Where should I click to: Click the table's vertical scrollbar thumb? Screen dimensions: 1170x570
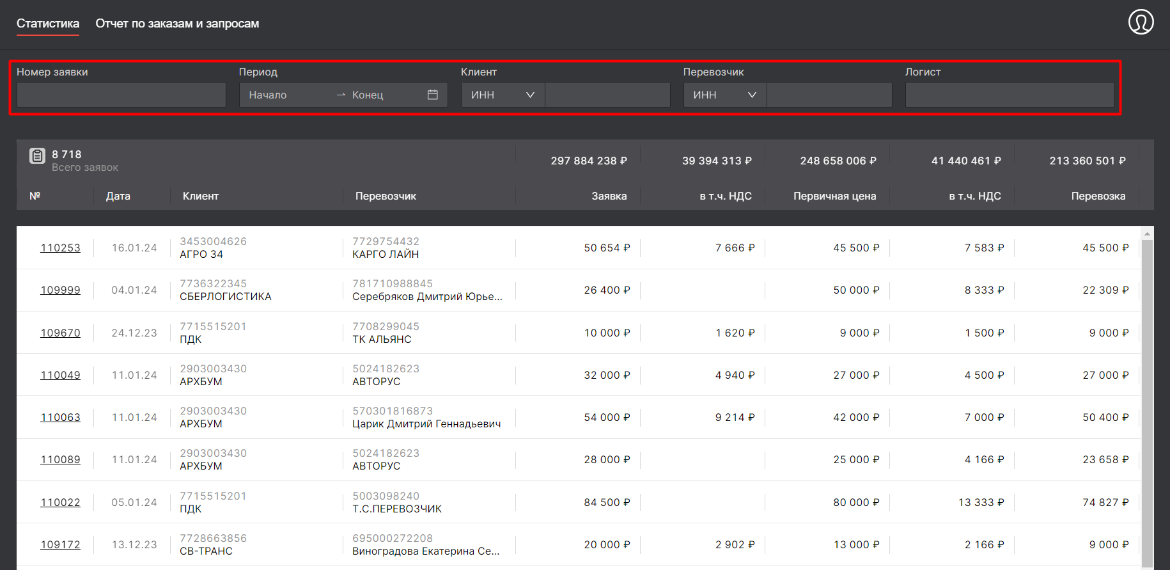pos(1147,403)
